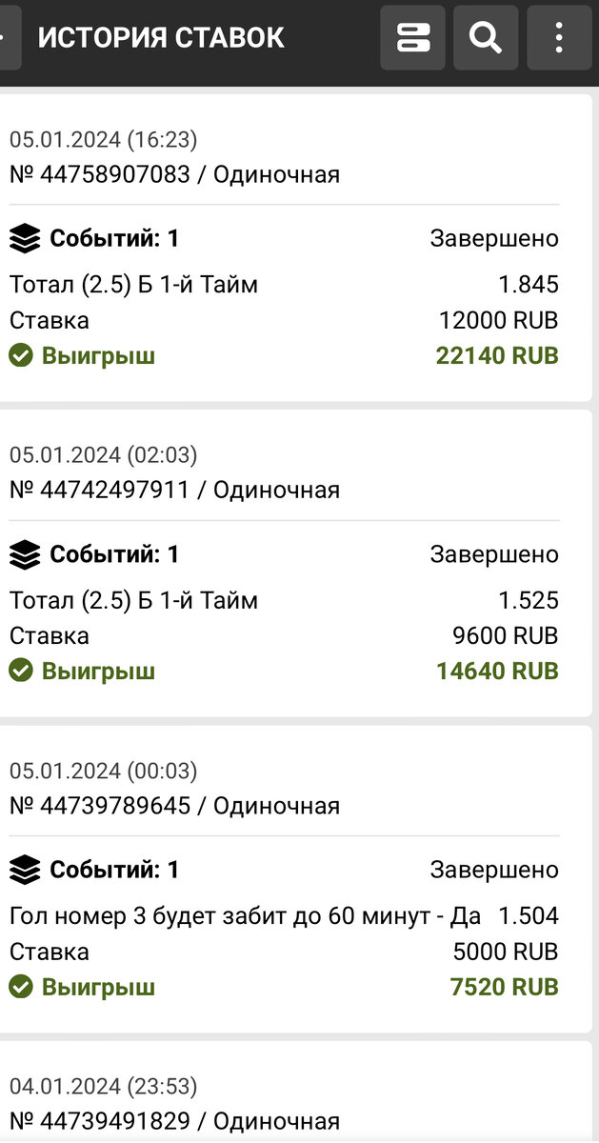Open the search icon in the top bar
Image resolution: width=599 pixels, height=1143 pixels.
(x=486, y=37)
